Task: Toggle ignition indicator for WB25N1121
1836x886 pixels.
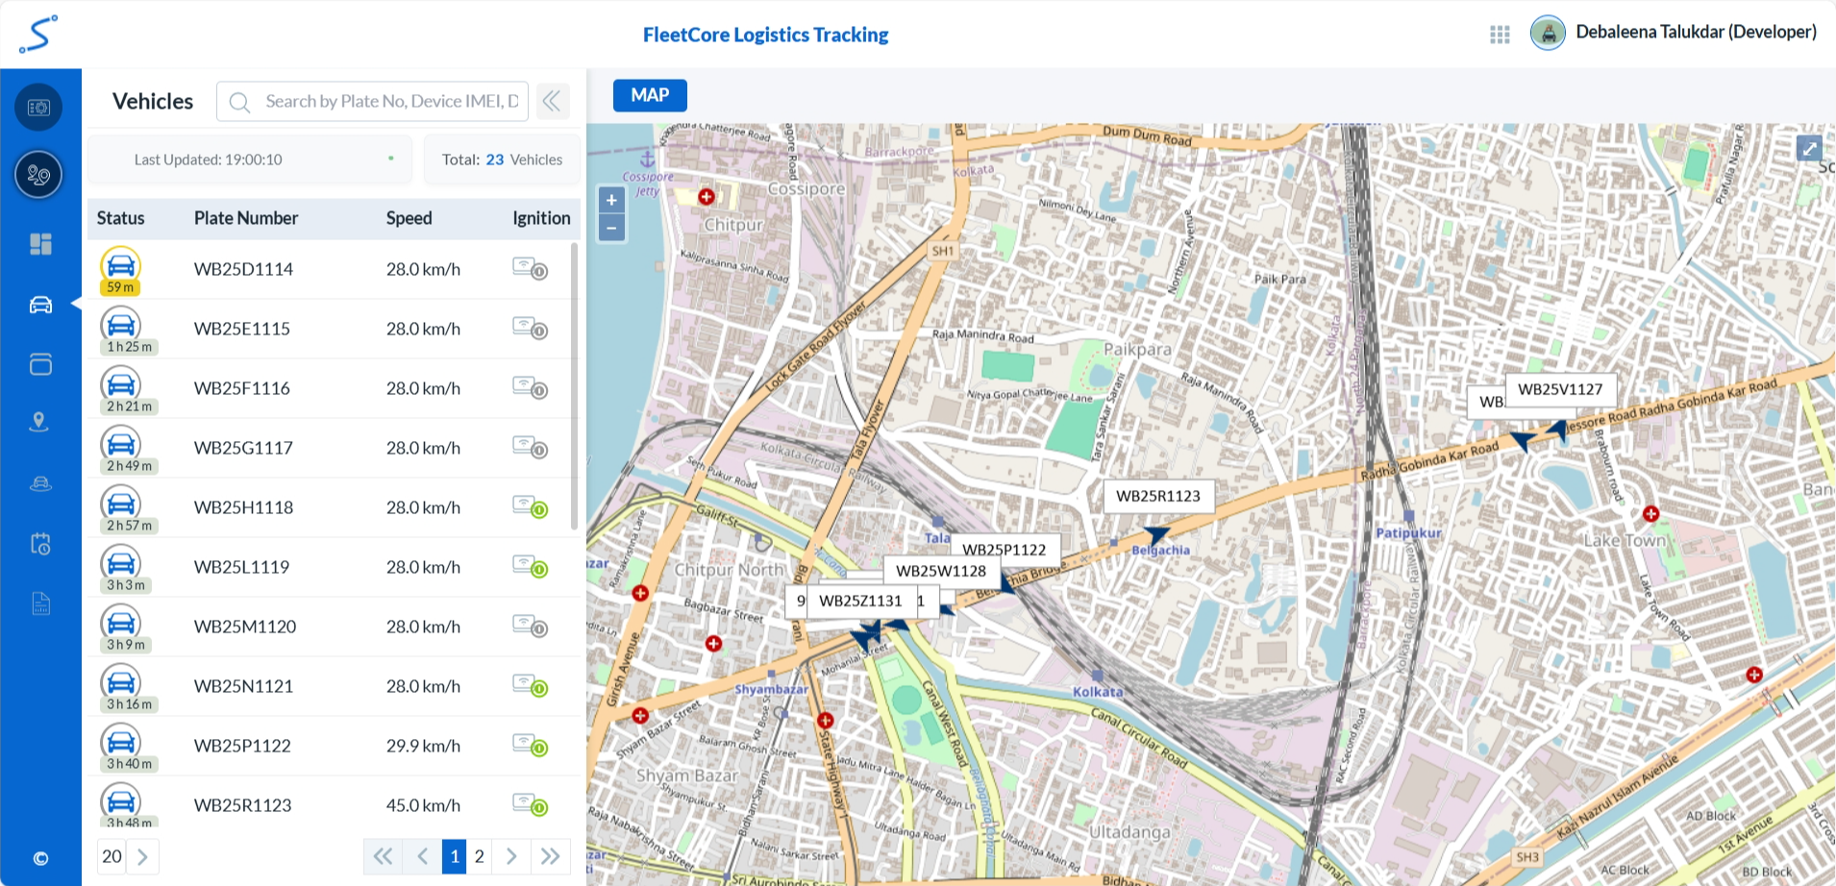Action: (530, 686)
